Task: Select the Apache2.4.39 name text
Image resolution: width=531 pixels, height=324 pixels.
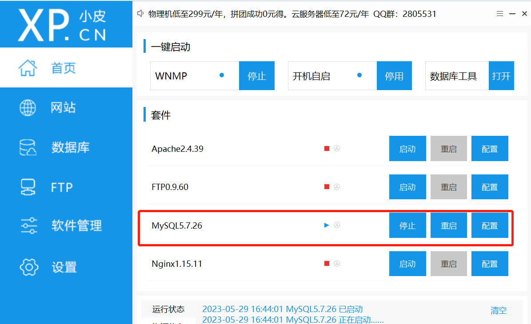Action: [177, 149]
